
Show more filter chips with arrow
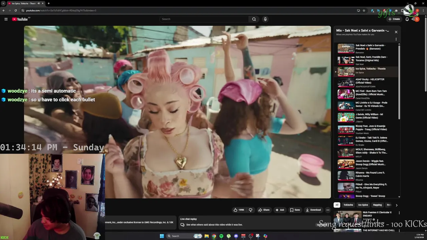point(396,205)
